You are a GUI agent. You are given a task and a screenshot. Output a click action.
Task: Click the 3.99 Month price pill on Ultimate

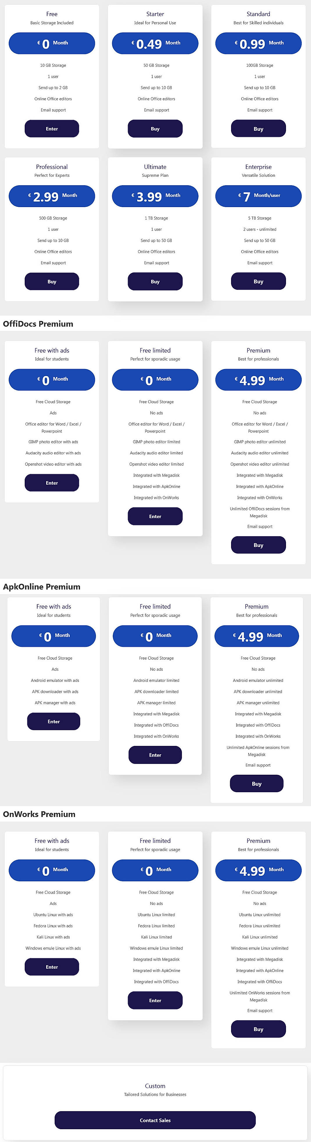pyautogui.click(x=155, y=195)
